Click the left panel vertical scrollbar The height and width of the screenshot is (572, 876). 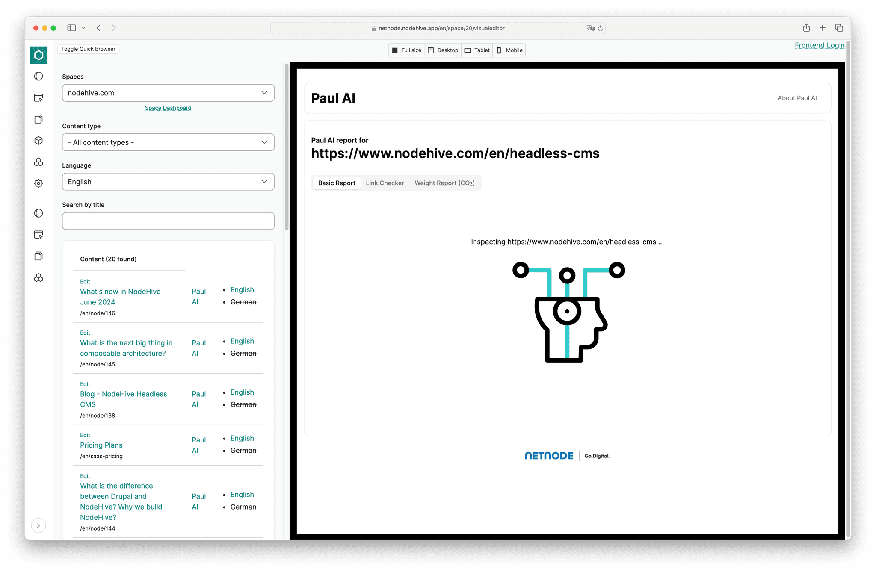pyautogui.click(x=287, y=147)
